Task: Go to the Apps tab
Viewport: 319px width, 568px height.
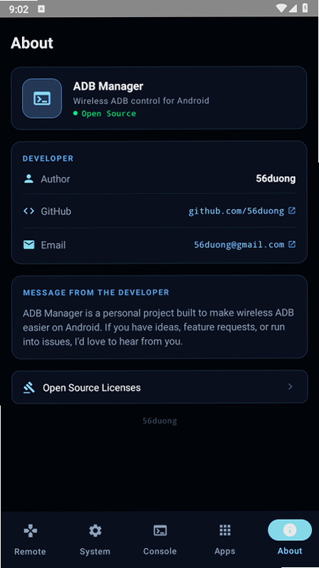Action: click(225, 539)
